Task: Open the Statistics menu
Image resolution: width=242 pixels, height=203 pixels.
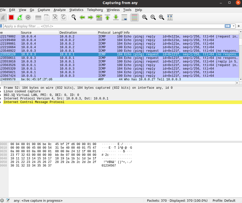Action: coord(76,10)
